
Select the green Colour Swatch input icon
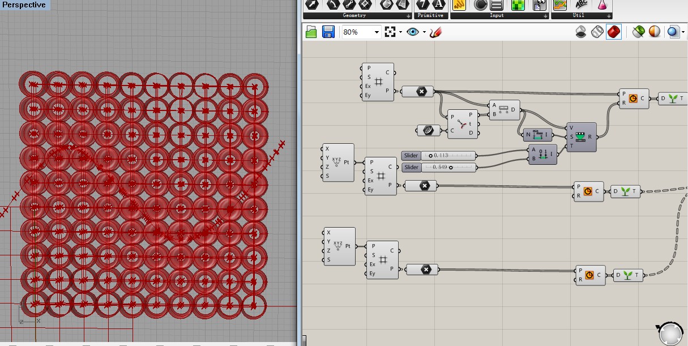pyautogui.click(x=518, y=5)
